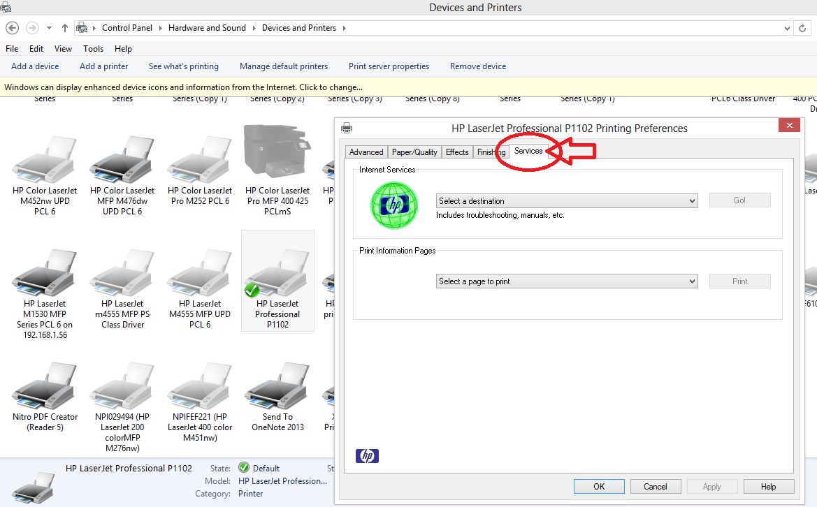
Task: Open the File menu
Action: point(12,48)
